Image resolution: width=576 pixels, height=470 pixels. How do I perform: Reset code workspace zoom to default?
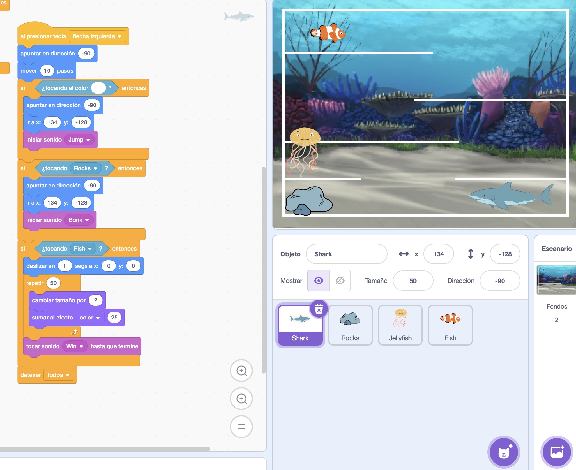[241, 427]
